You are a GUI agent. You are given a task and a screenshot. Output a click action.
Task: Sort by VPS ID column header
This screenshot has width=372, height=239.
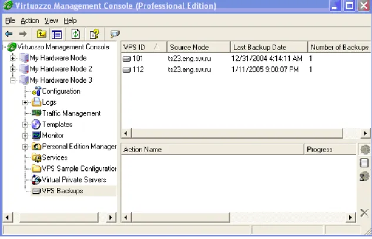pos(144,47)
